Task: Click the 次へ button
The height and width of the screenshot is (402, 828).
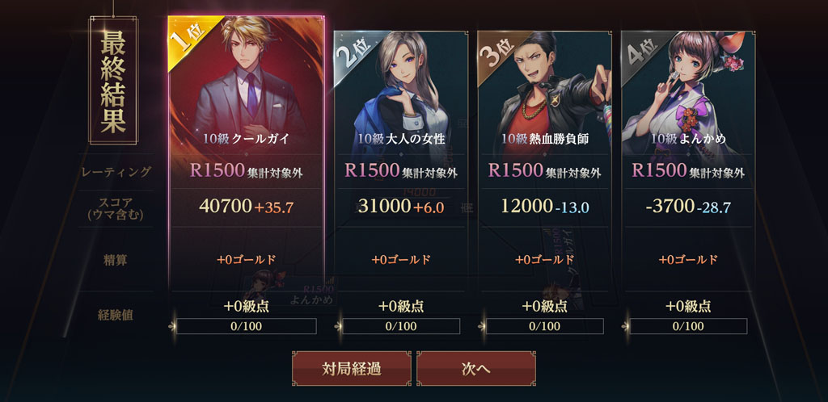Action: pyautogui.click(x=475, y=369)
